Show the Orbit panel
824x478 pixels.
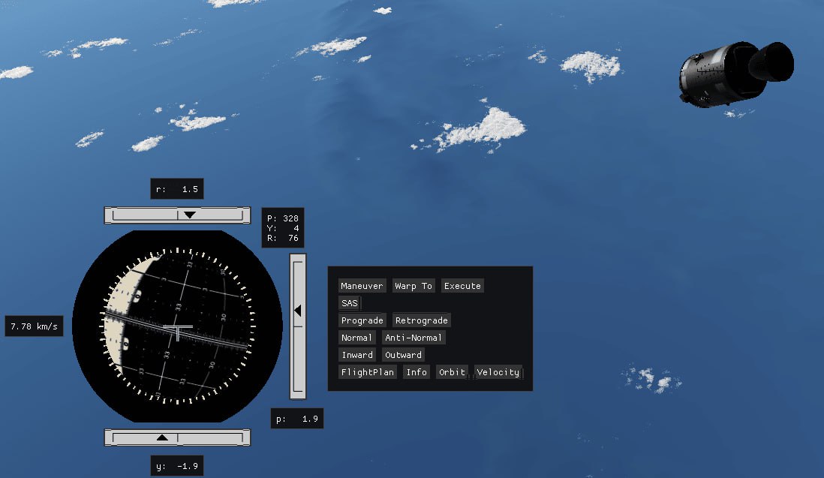click(452, 372)
